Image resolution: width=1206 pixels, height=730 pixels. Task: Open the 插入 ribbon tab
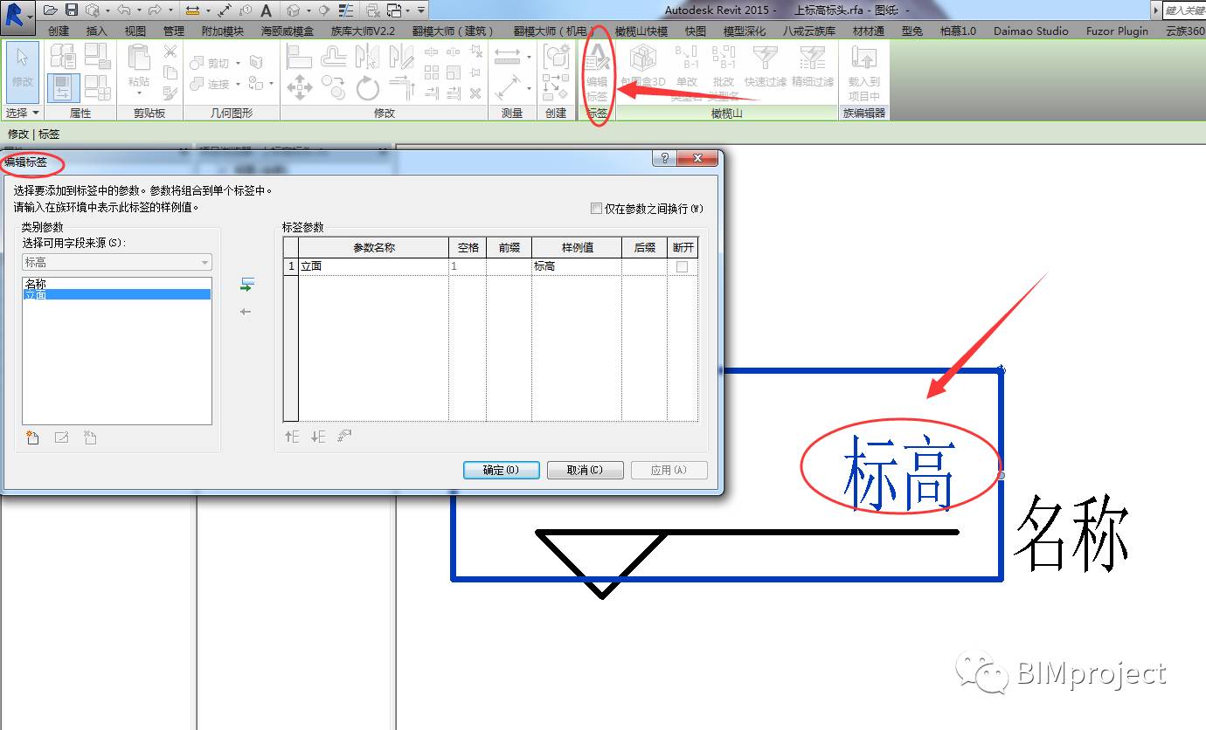tap(97, 31)
